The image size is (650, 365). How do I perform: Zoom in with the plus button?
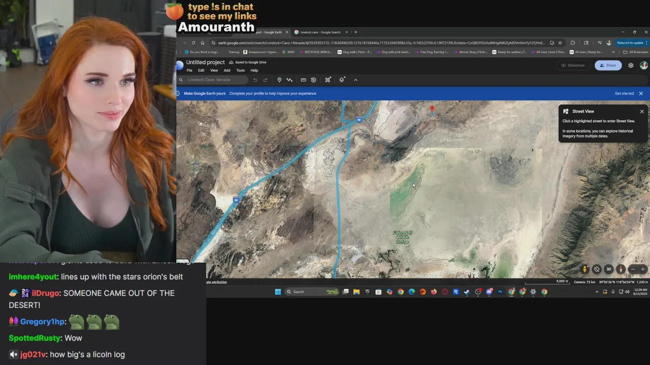tap(643, 269)
